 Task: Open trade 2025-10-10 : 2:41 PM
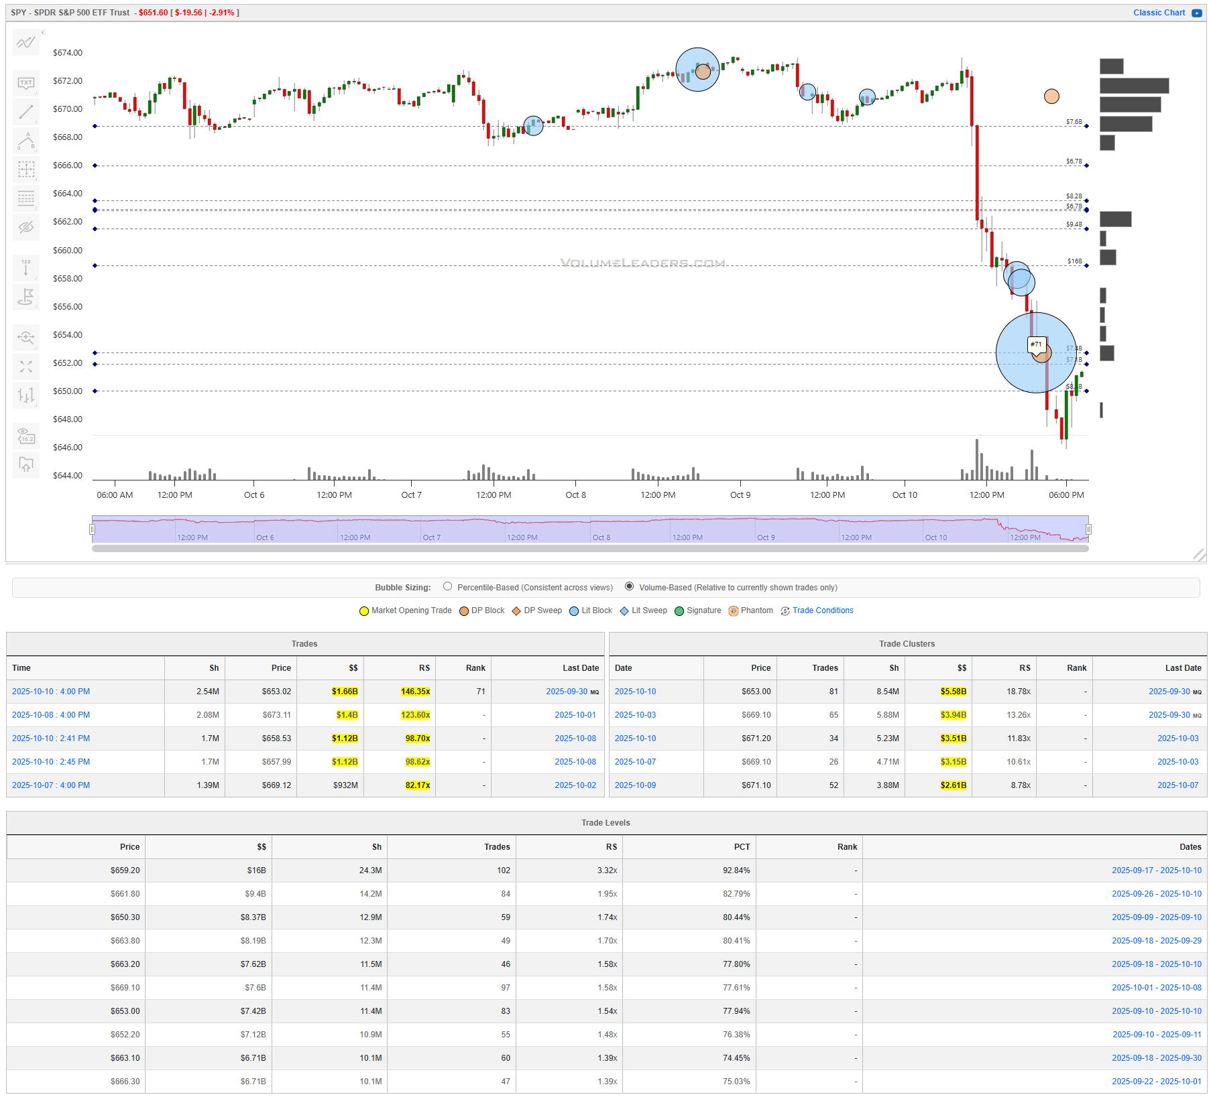[51, 738]
